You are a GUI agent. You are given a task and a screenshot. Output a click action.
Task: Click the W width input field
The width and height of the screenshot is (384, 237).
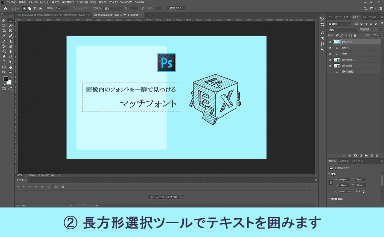click(344, 179)
